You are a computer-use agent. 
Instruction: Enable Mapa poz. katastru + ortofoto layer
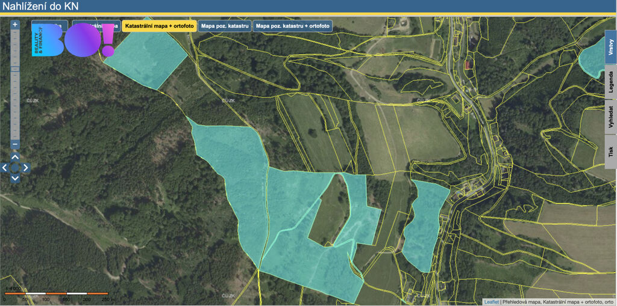[x=293, y=26]
